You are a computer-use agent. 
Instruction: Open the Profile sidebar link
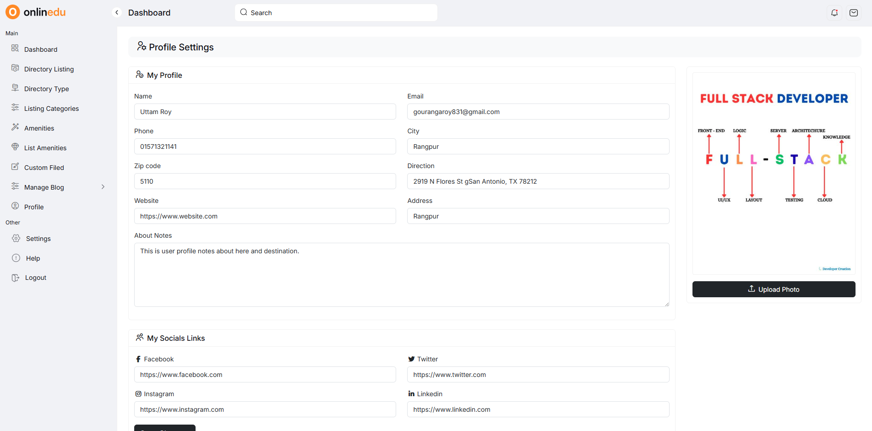pyautogui.click(x=34, y=207)
